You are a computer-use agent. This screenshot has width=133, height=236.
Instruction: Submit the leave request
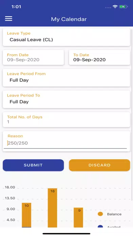[33, 165]
